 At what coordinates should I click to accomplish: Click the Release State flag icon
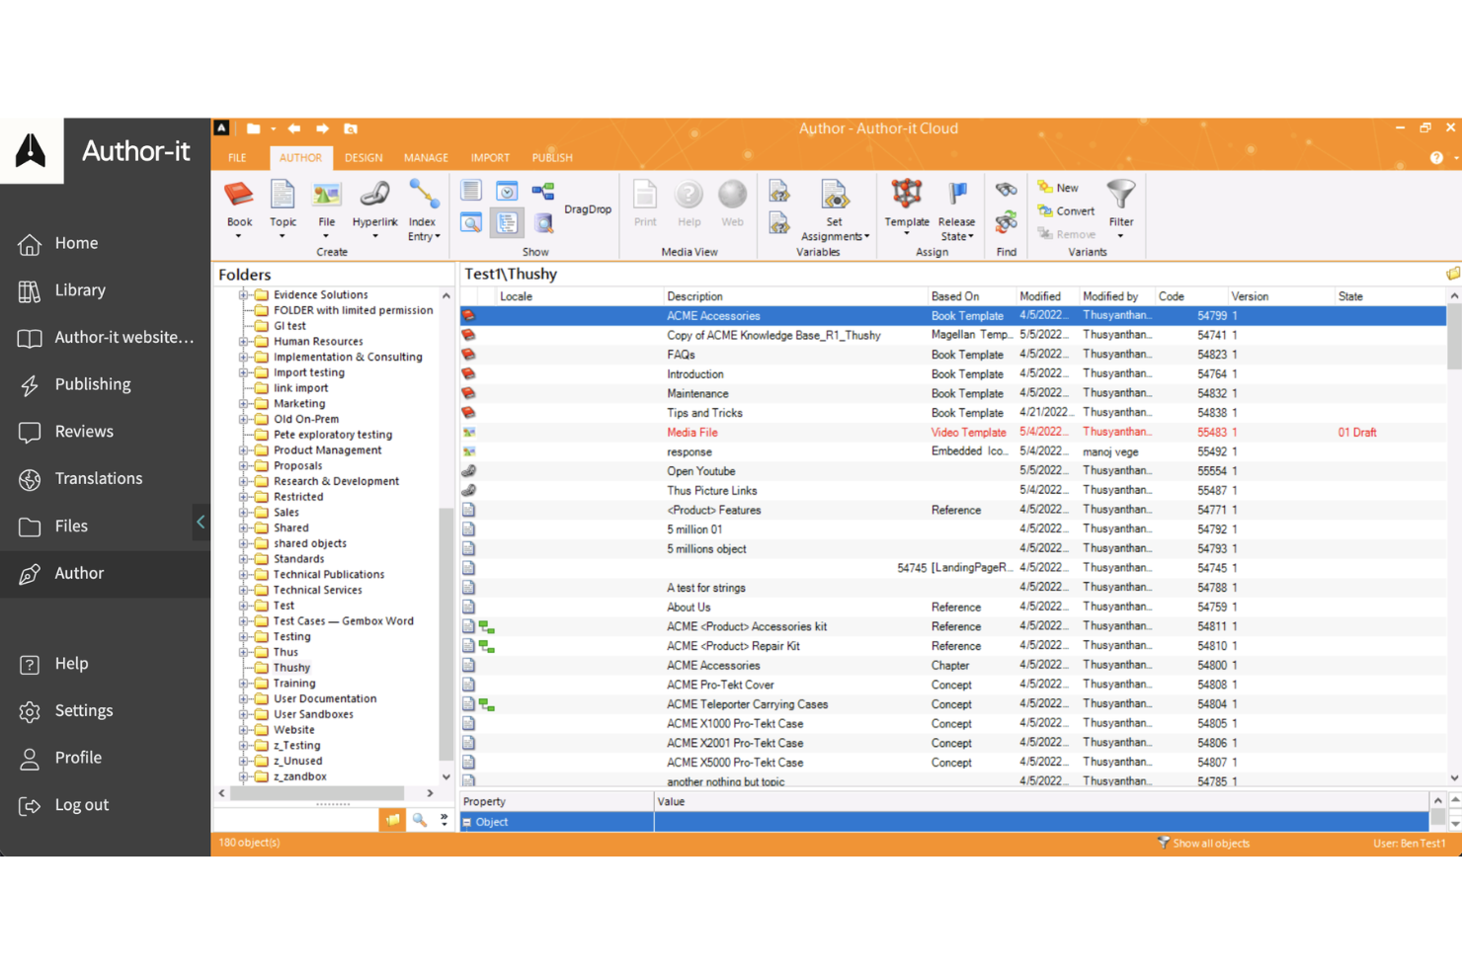pyautogui.click(x=957, y=194)
